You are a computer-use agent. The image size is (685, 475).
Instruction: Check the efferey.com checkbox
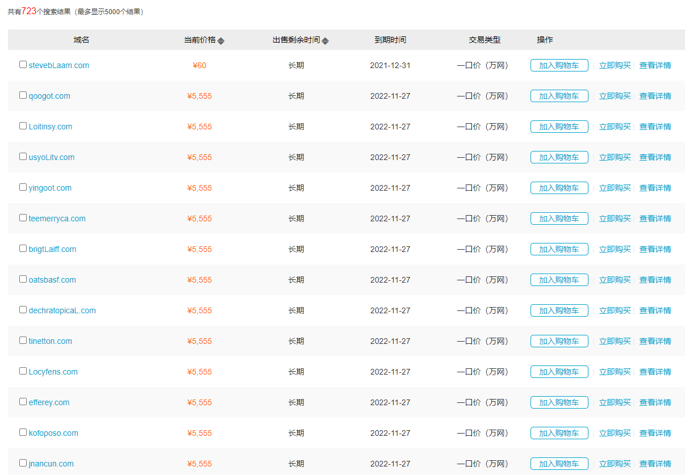click(23, 402)
